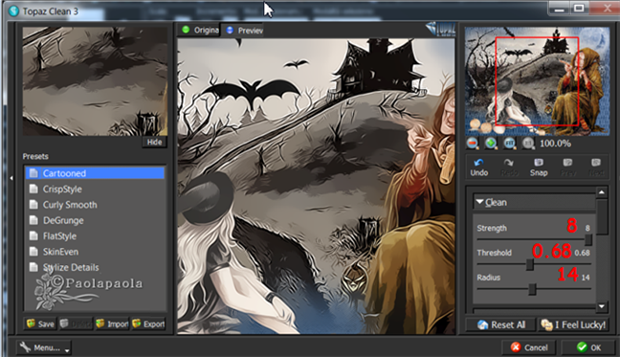620x357 pixels.
Task: Click the Topaz logo icon
Action: pos(440,29)
